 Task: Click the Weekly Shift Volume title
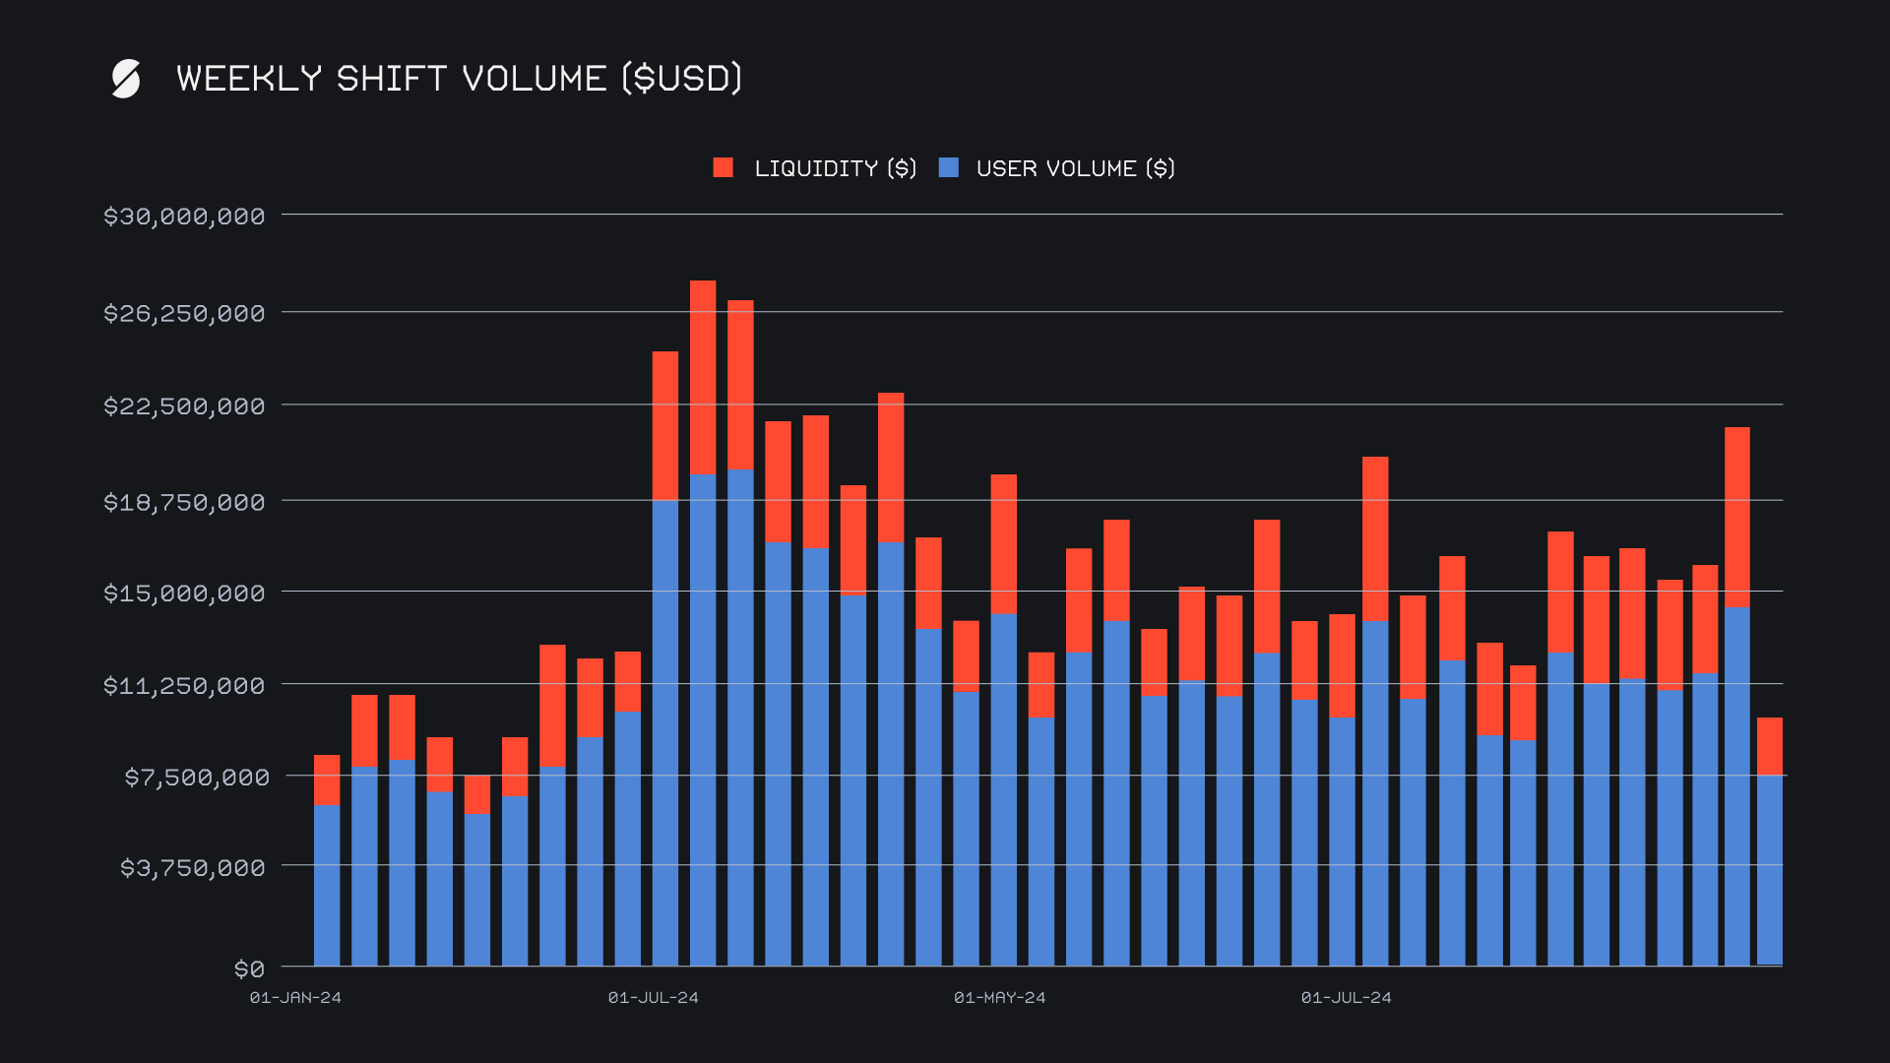459,79
